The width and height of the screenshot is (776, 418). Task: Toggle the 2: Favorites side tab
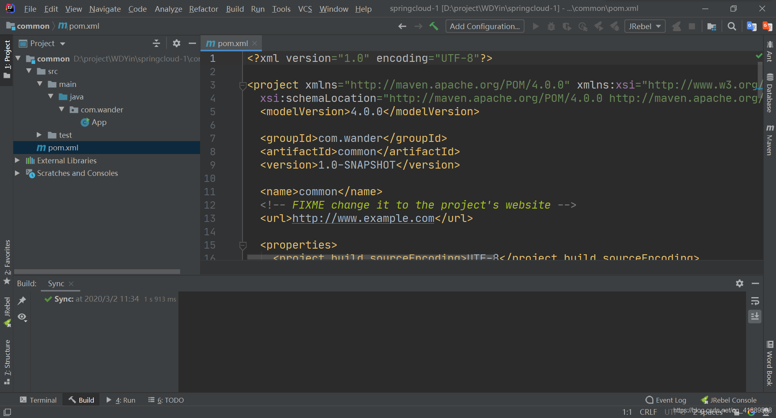[7, 262]
